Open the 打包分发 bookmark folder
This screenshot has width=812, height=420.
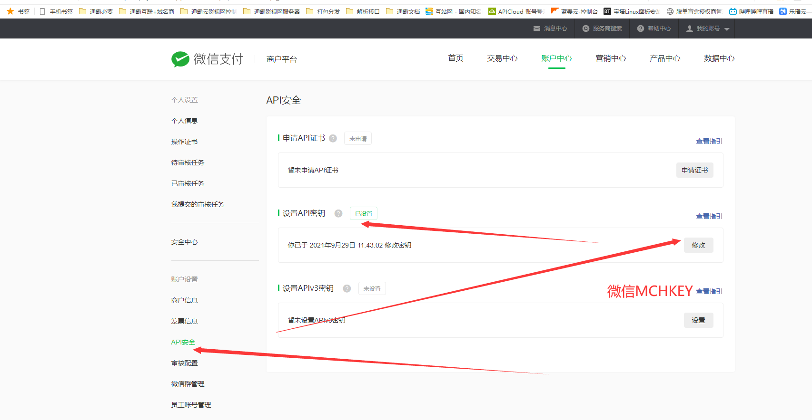click(x=323, y=11)
